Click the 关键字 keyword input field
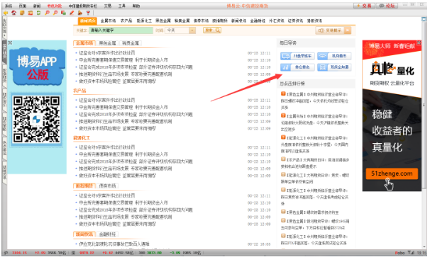Image resolution: width=430 pixels, height=257 pixels. point(121,30)
